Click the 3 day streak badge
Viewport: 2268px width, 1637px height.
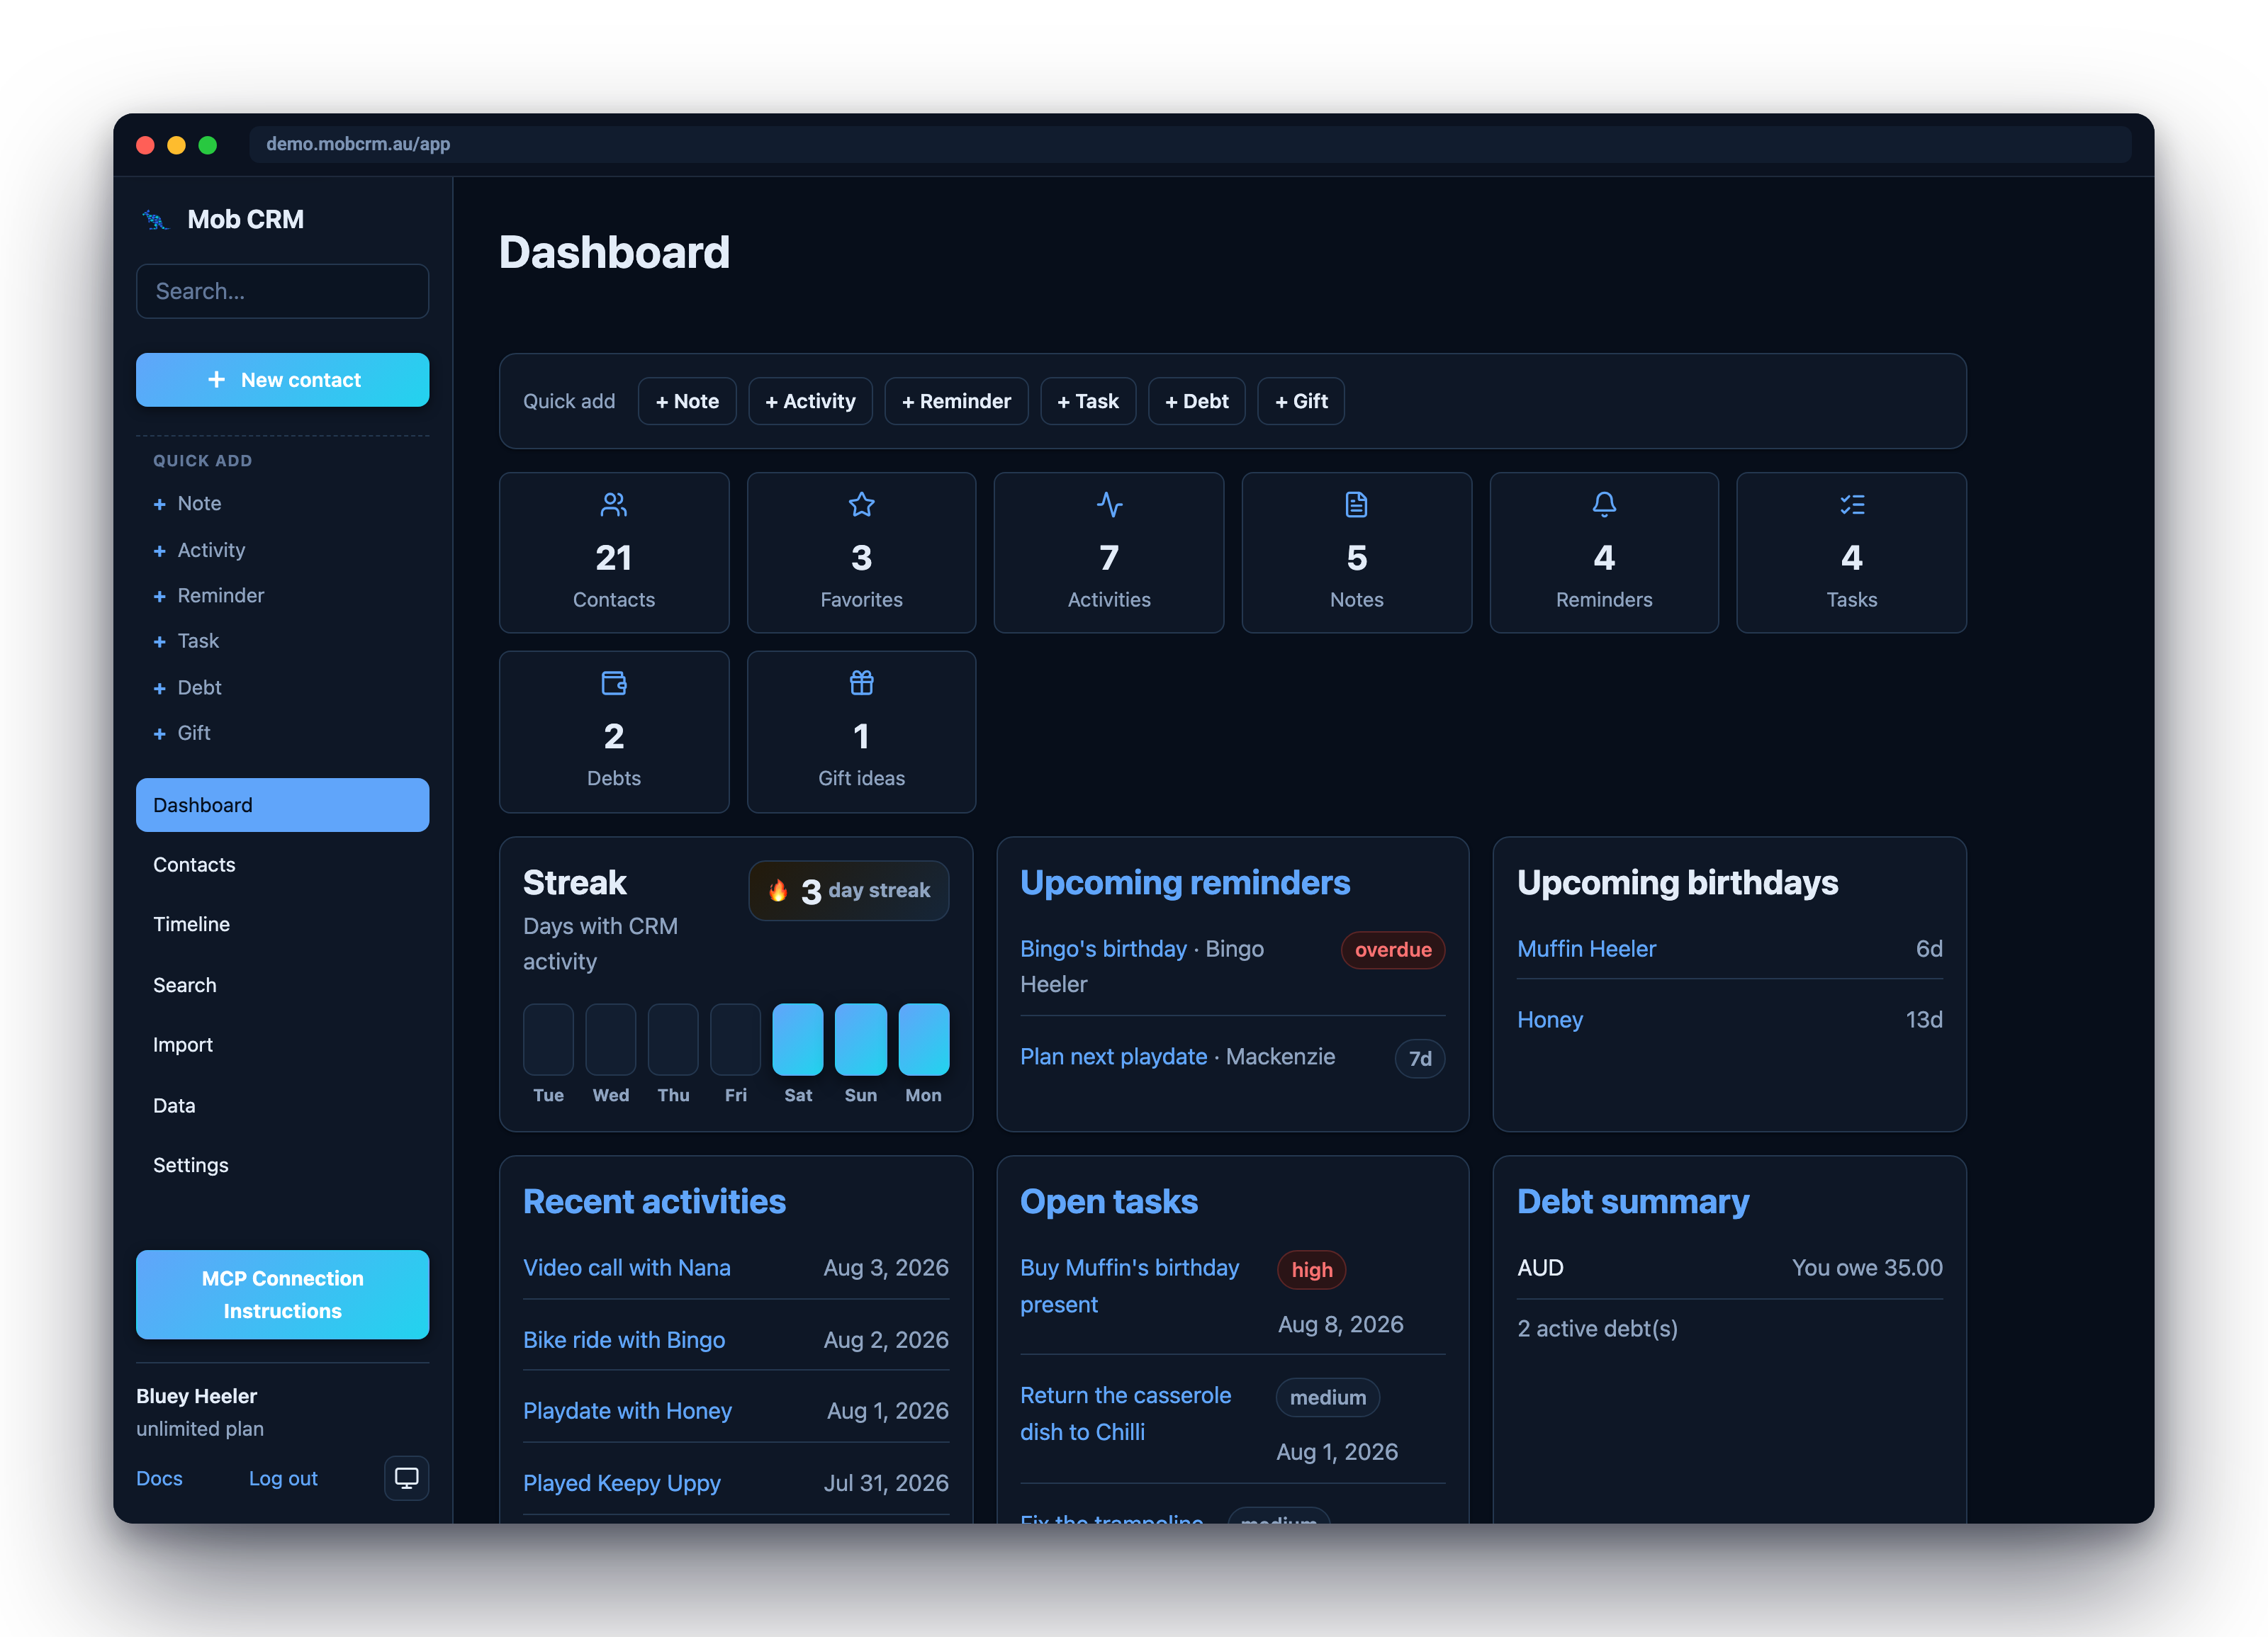tap(848, 890)
